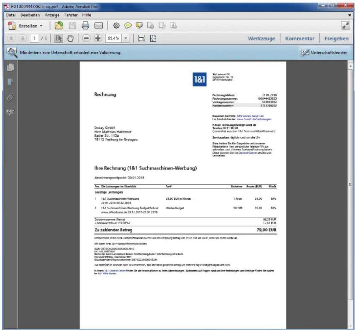The height and width of the screenshot is (330, 355).
Task: Click the Control-Center link in PIN paragraph
Action: [248, 153]
